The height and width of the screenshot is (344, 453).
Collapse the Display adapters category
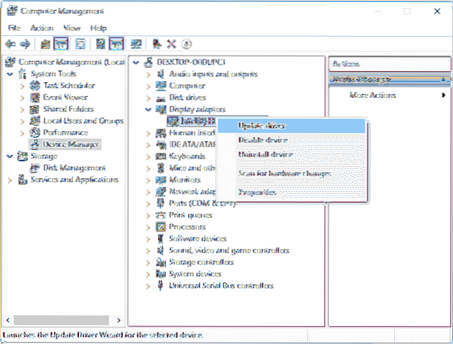[149, 110]
